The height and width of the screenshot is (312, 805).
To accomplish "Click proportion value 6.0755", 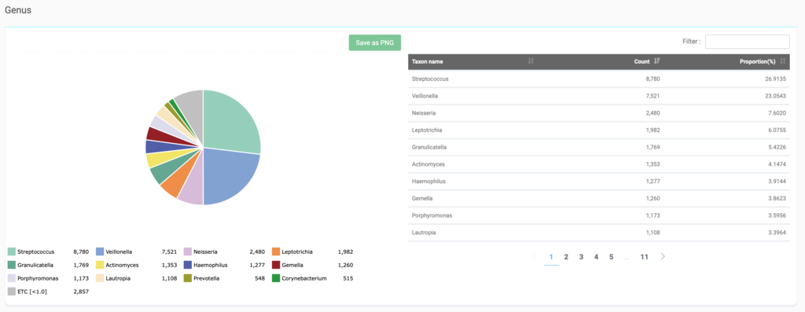I will tap(777, 130).
